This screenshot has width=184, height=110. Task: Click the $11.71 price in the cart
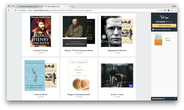pos(168,38)
